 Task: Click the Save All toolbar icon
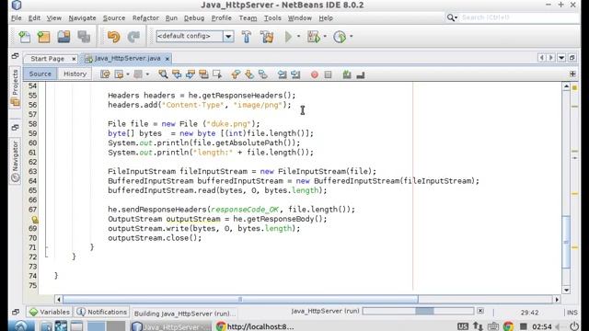(84, 37)
